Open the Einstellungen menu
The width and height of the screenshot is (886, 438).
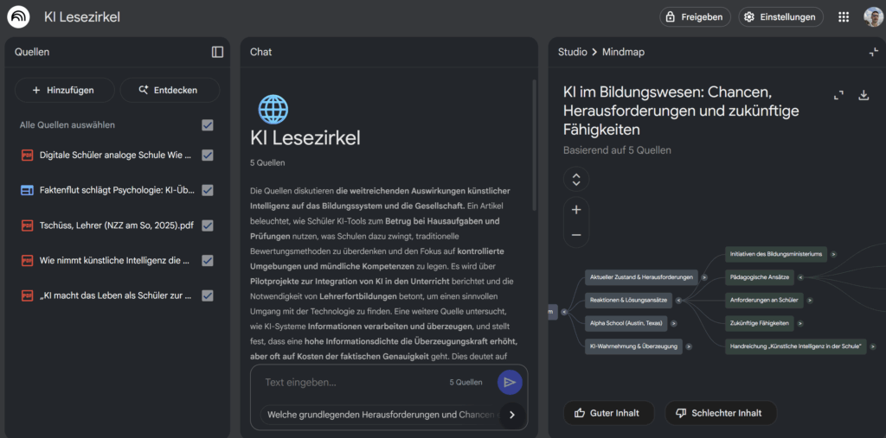[x=780, y=17]
